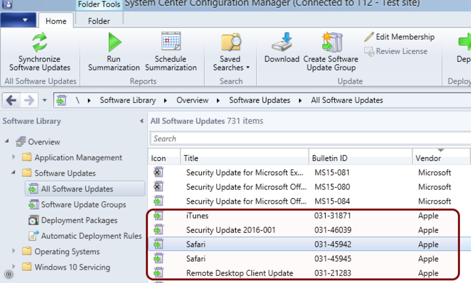The image size is (471, 283).
Task: Open the blue application menu dropdown
Action: point(18,20)
